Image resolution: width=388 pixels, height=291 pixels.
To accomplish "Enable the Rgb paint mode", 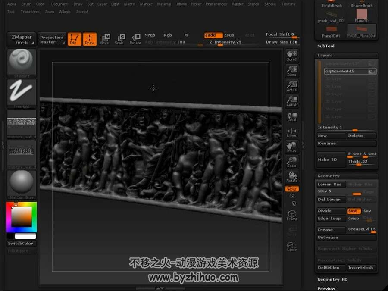I will [x=168, y=35].
